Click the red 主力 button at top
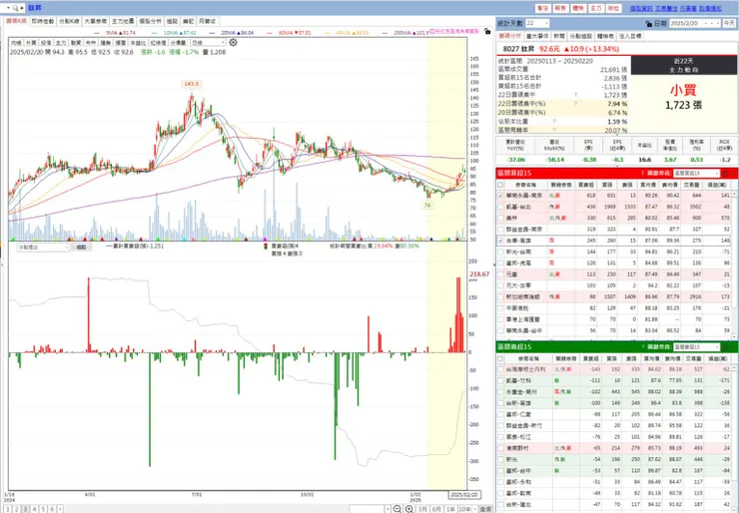739x513 pixels. coord(596,8)
